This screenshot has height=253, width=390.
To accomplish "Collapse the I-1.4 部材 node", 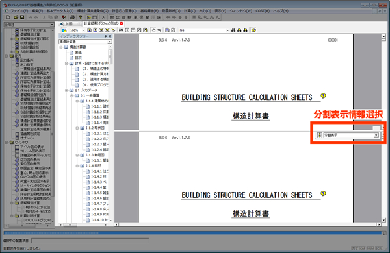I will click(77, 166).
